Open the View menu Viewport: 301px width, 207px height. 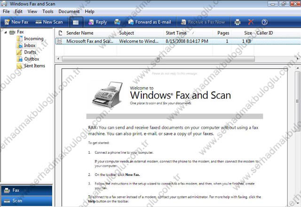coord(32,11)
